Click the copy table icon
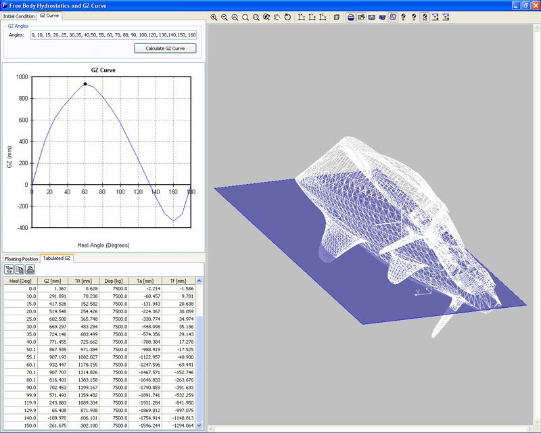 point(20,270)
